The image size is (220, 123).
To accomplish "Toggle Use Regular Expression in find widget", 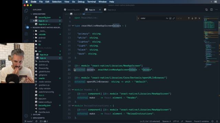I will coord(174,18).
